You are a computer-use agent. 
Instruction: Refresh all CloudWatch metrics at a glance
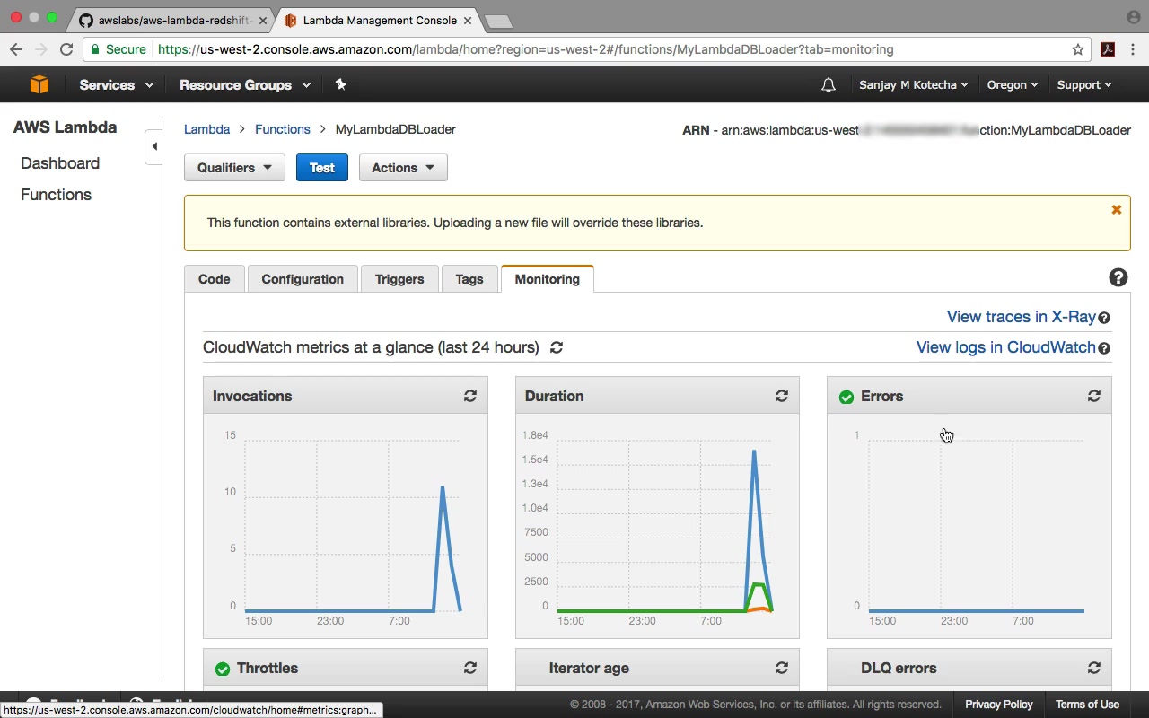pos(557,347)
